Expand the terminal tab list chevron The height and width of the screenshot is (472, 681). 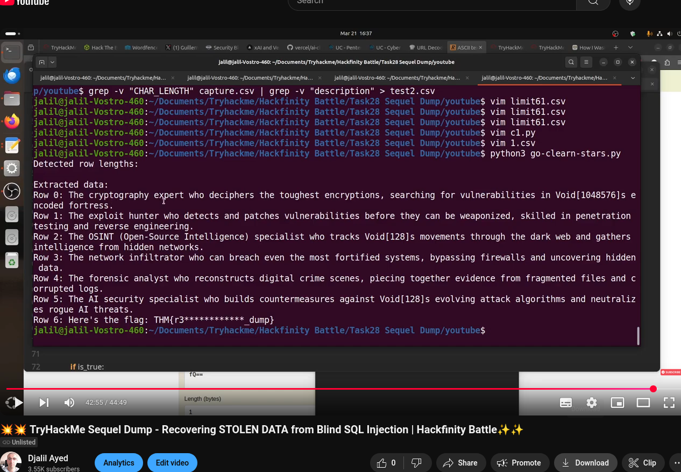[633, 78]
